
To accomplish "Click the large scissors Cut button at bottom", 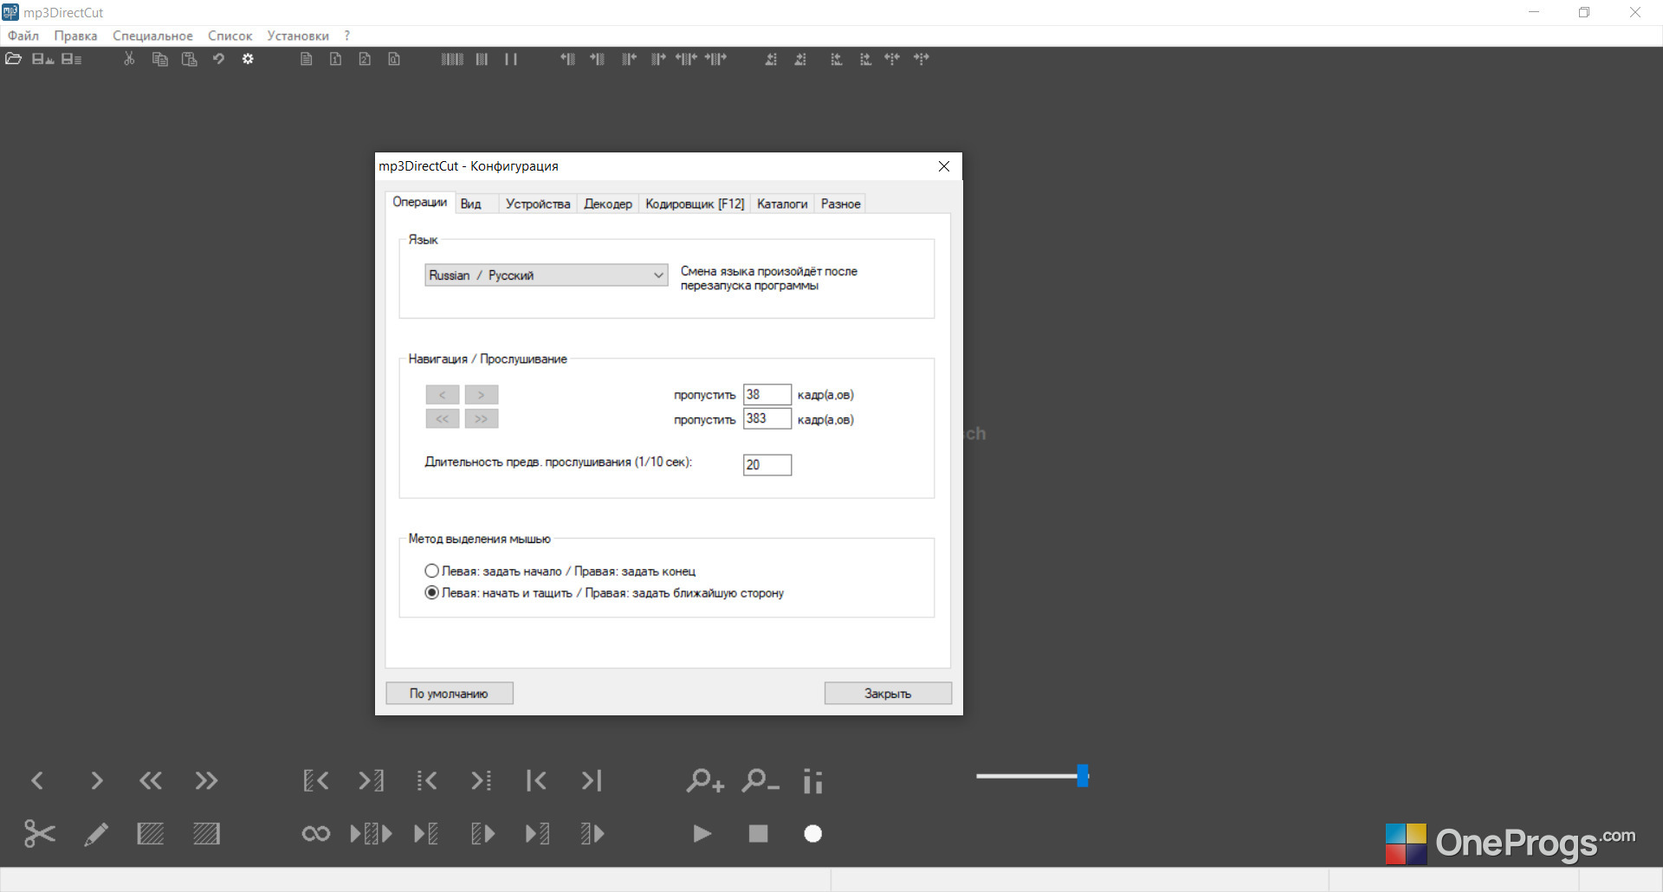I will (x=39, y=833).
